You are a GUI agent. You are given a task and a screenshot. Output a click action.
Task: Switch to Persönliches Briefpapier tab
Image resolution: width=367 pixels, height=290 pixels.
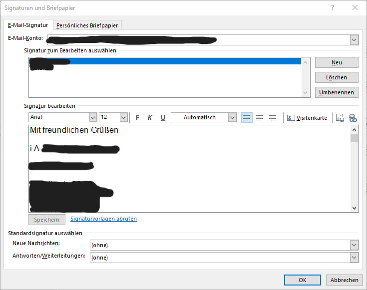coord(87,25)
